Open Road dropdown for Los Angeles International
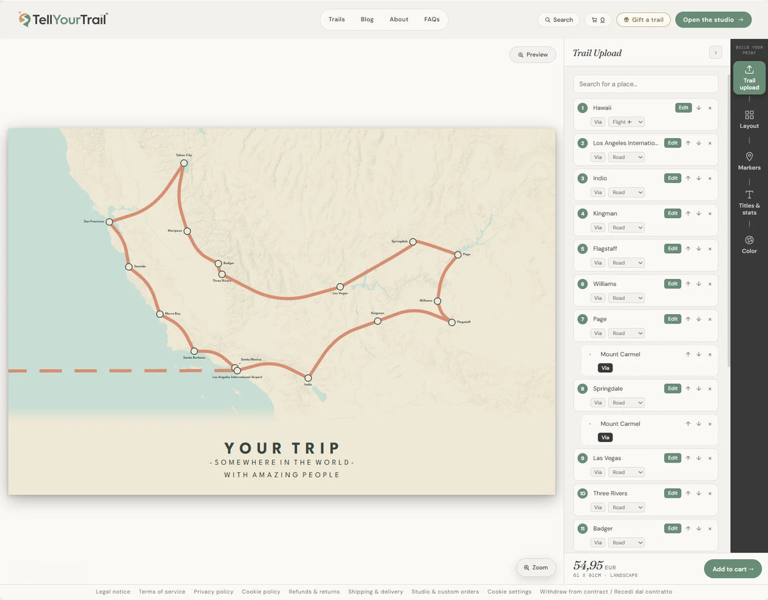This screenshot has height=600, width=768. click(626, 157)
